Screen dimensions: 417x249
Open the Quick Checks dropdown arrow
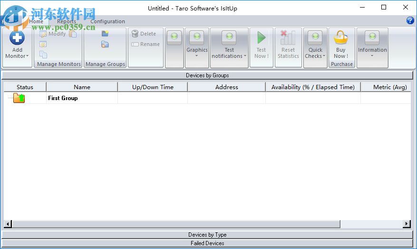324,56
